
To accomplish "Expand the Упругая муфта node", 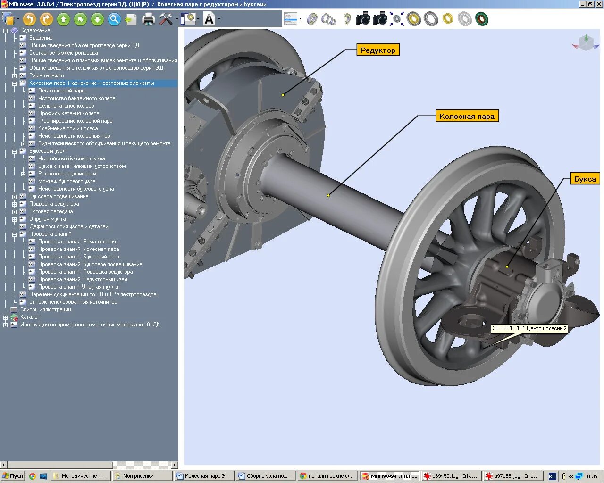I will click(15, 219).
